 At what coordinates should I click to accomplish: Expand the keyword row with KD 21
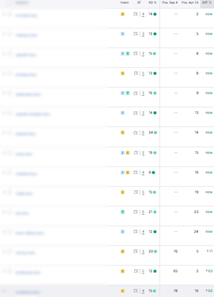click(4, 212)
